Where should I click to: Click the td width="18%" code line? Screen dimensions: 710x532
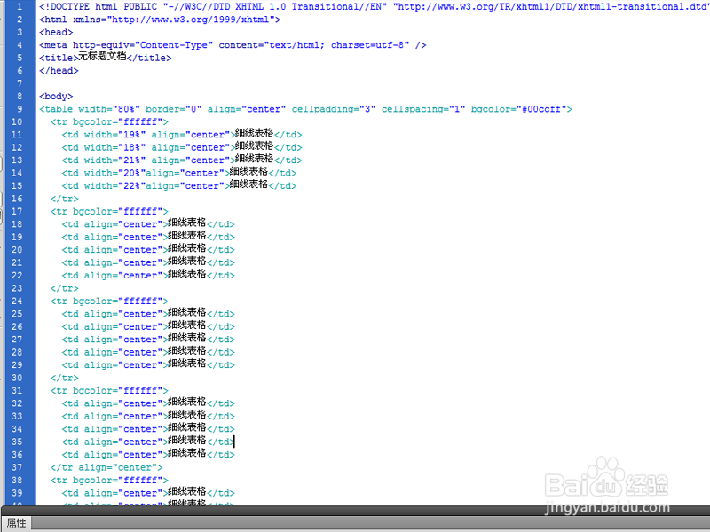(182, 146)
